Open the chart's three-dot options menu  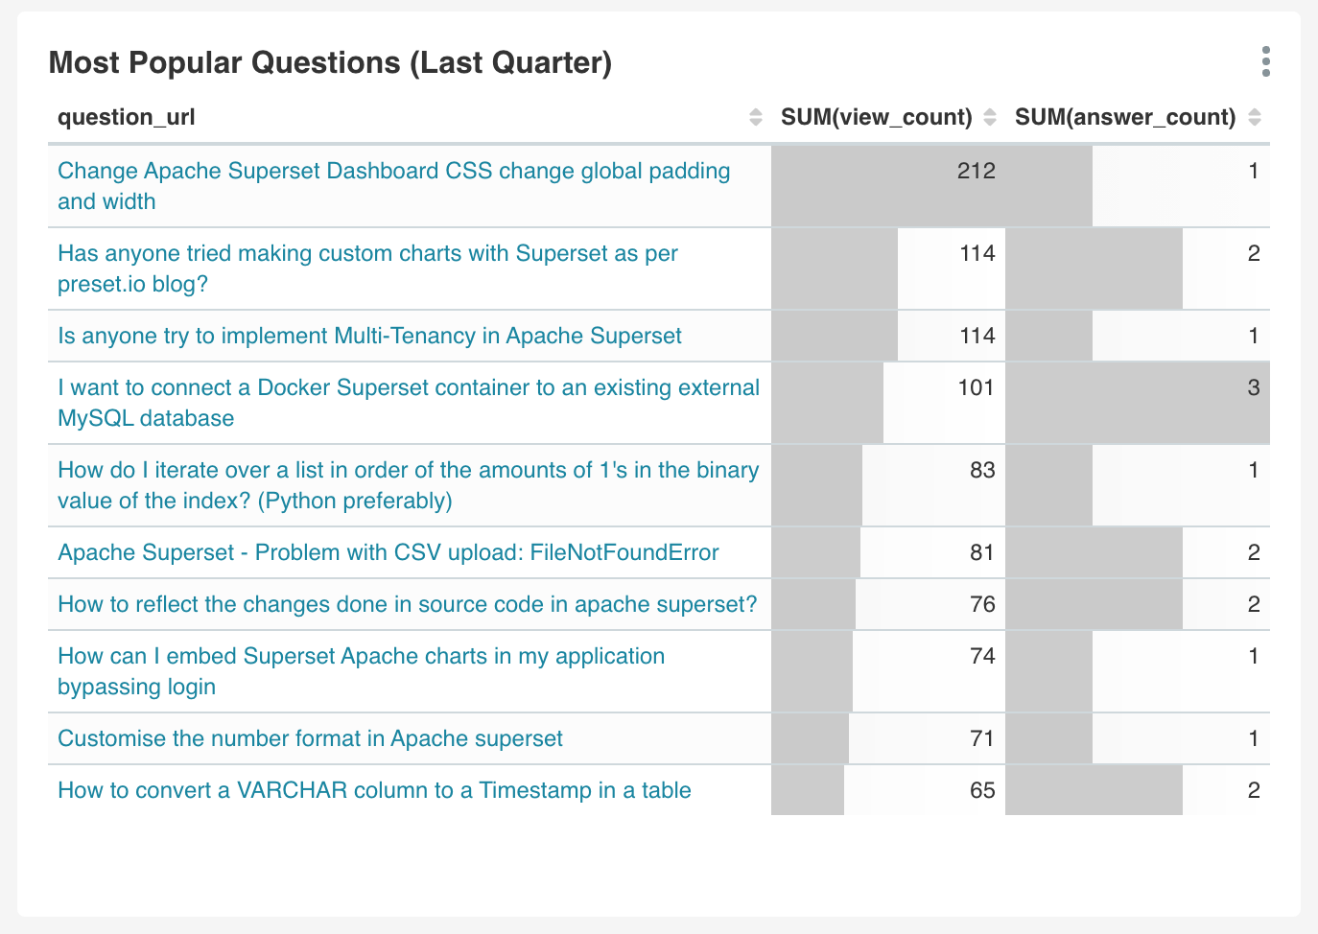coord(1266,61)
